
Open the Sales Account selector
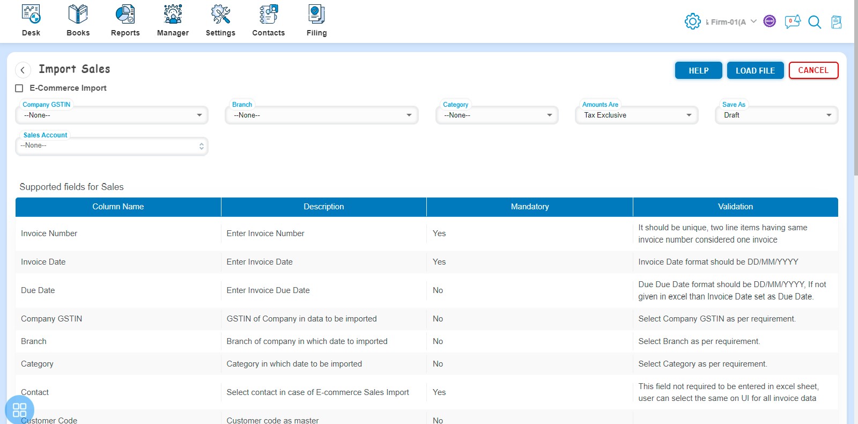coord(112,145)
